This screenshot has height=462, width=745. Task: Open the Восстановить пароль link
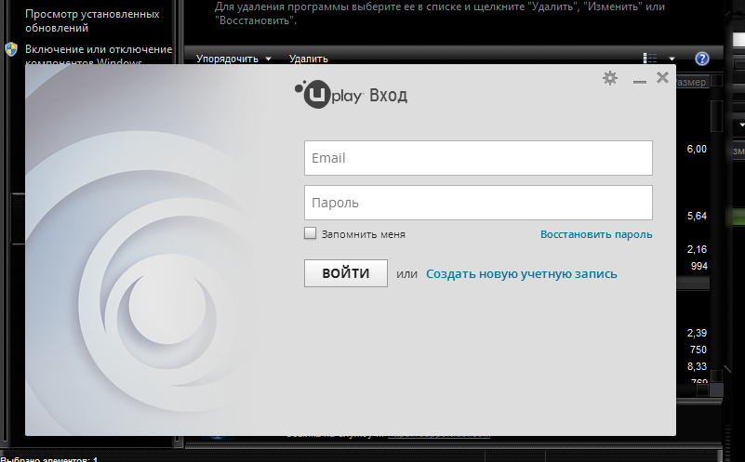tap(596, 234)
